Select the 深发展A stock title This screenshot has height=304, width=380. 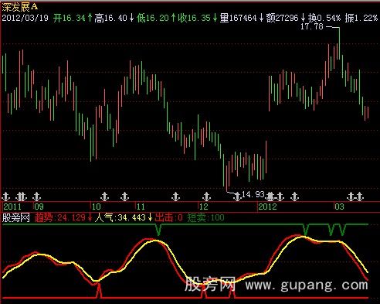(x=20, y=7)
